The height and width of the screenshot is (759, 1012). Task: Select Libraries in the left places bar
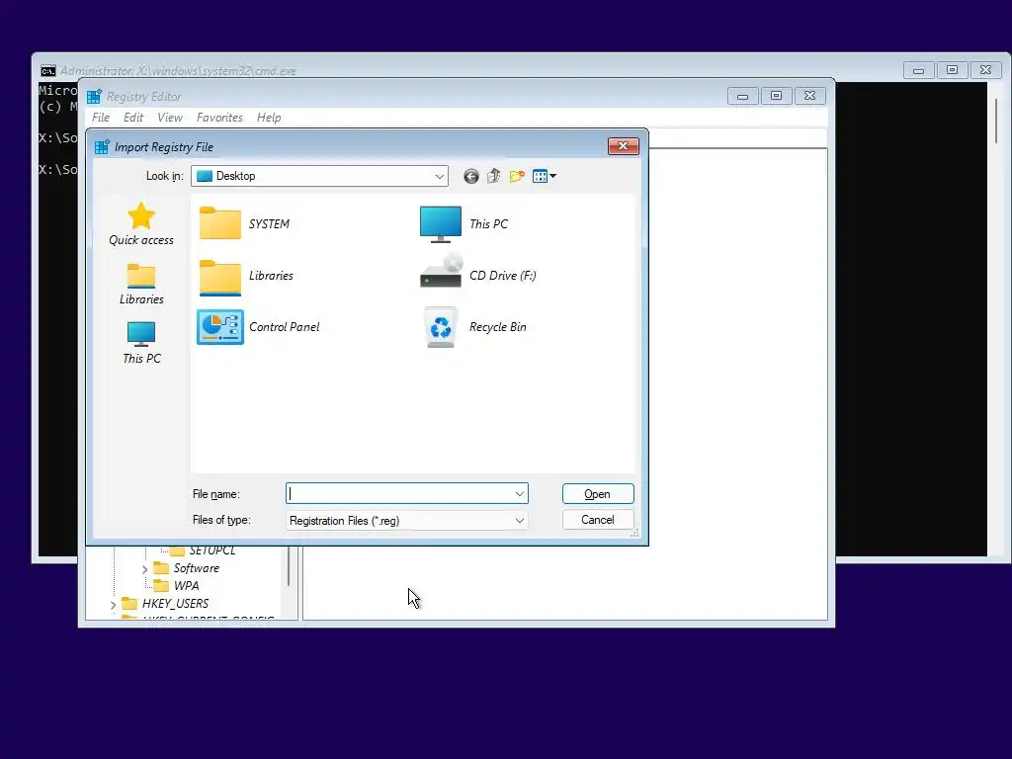[140, 284]
